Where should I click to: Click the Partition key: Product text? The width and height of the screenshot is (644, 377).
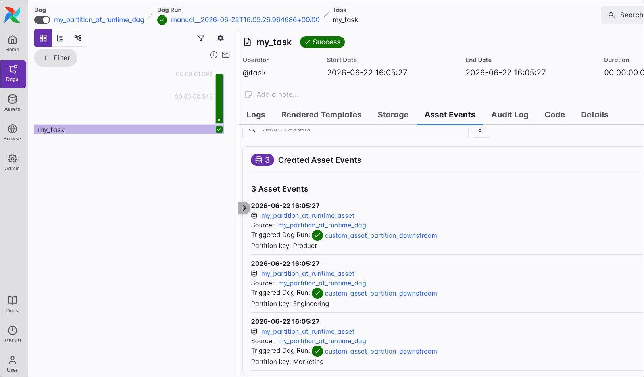coord(284,246)
